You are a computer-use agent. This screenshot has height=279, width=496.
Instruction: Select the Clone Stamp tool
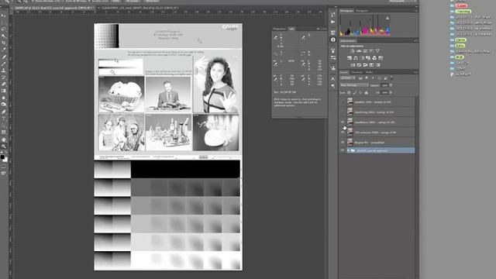click(3, 71)
